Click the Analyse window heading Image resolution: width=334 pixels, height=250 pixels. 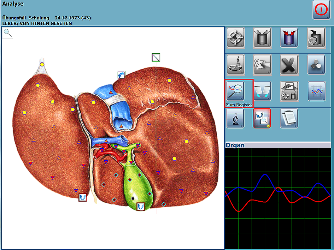coord(13,4)
